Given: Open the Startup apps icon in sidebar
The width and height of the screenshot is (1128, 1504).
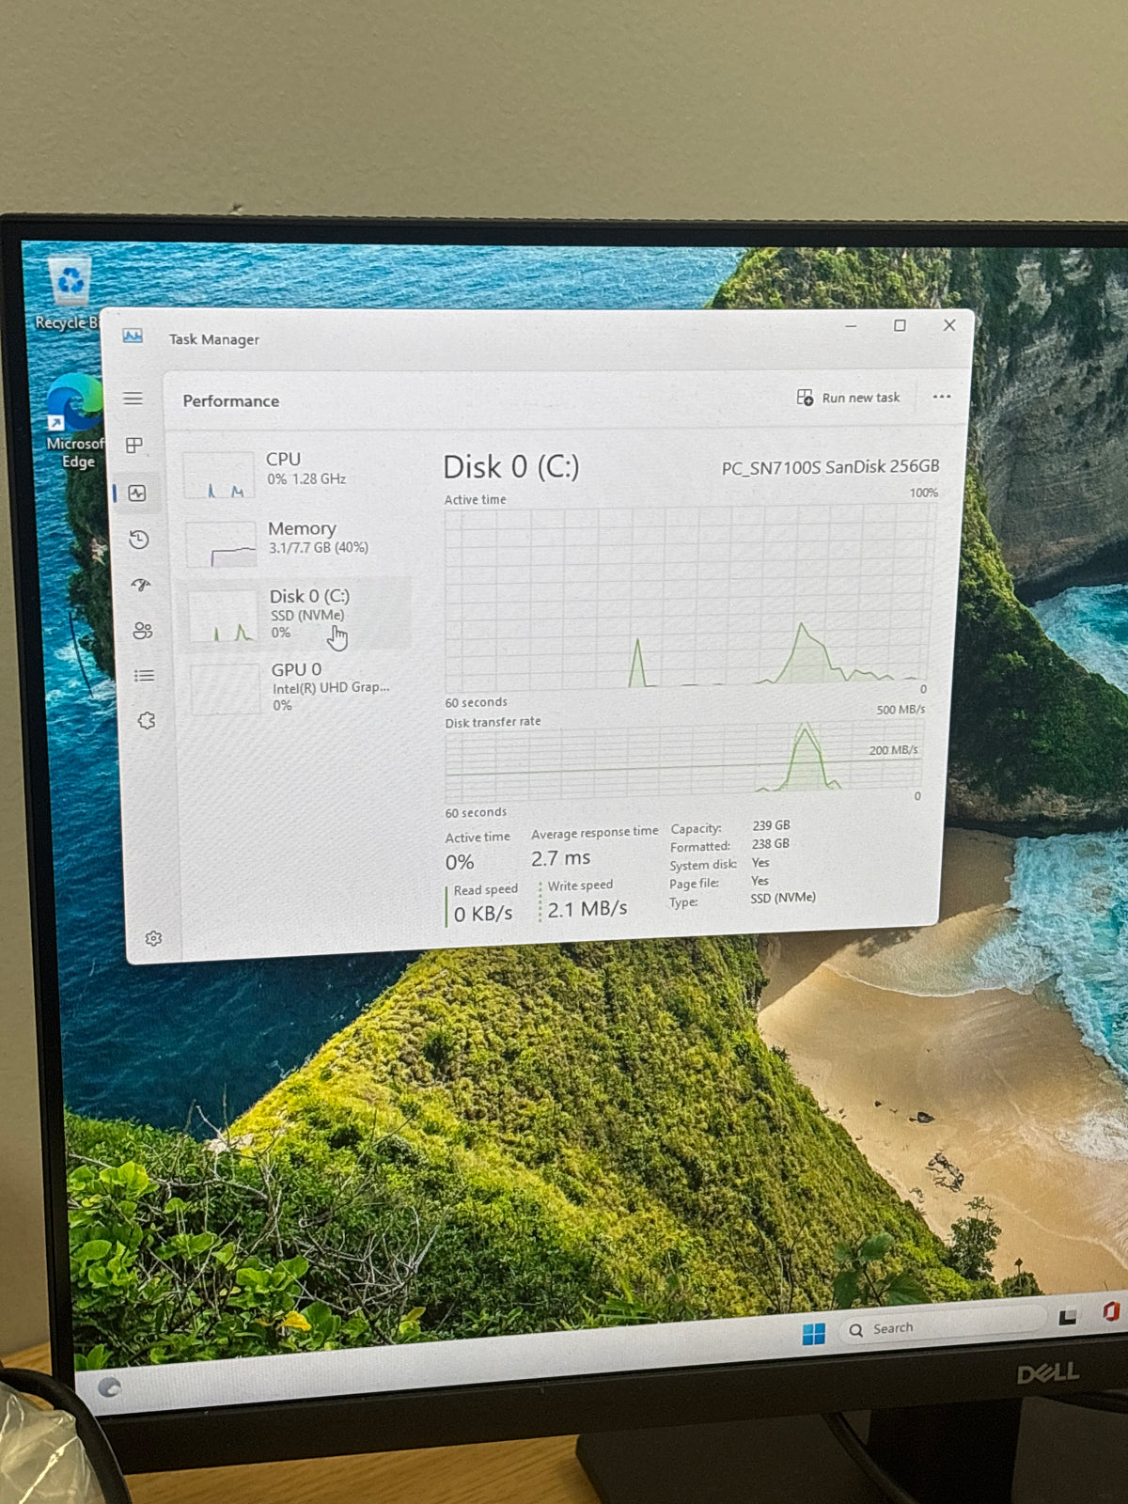Looking at the screenshot, I should [141, 585].
